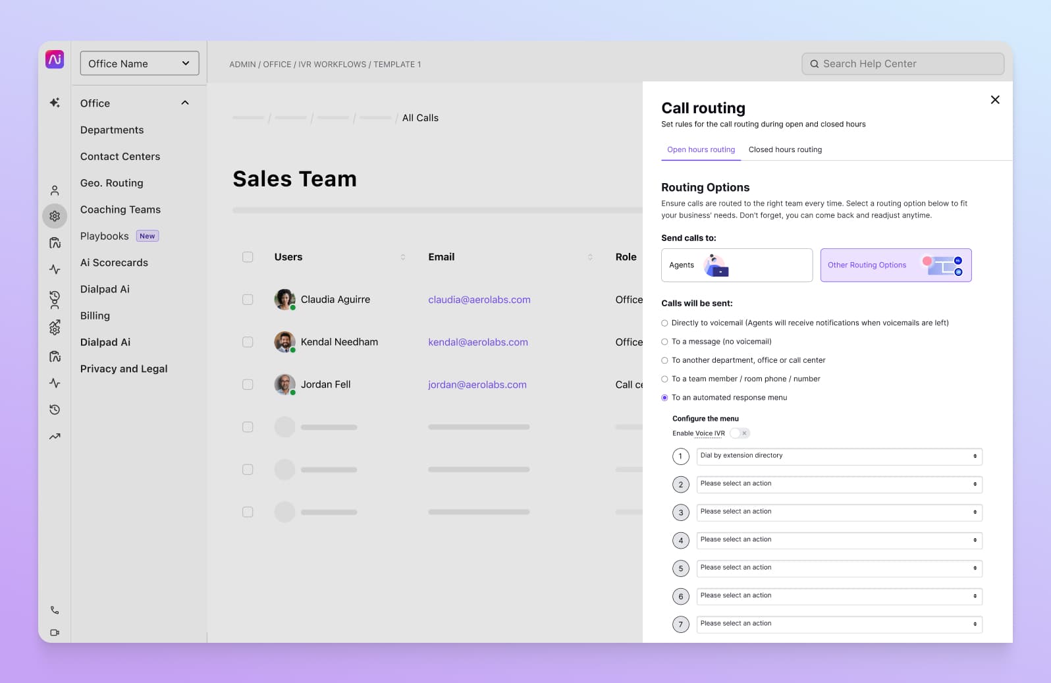The width and height of the screenshot is (1051, 683).
Task: Open the Ai sparkle icon in sidebar
Action: coord(55,103)
